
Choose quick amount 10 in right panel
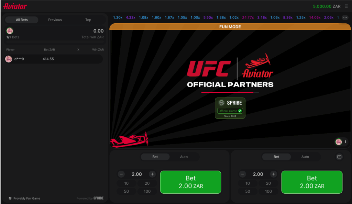pos(247,183)
